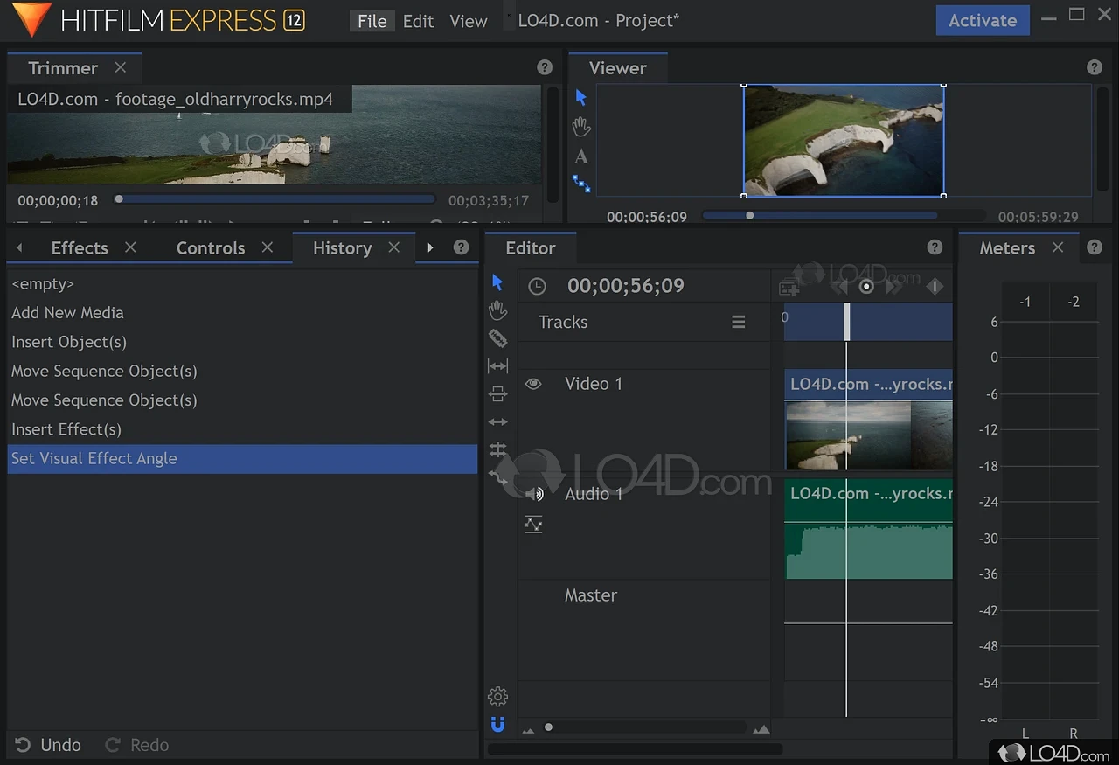The image size is (1119, 765).
Task: Click make composite shot icon
Action: coord(789,287)
